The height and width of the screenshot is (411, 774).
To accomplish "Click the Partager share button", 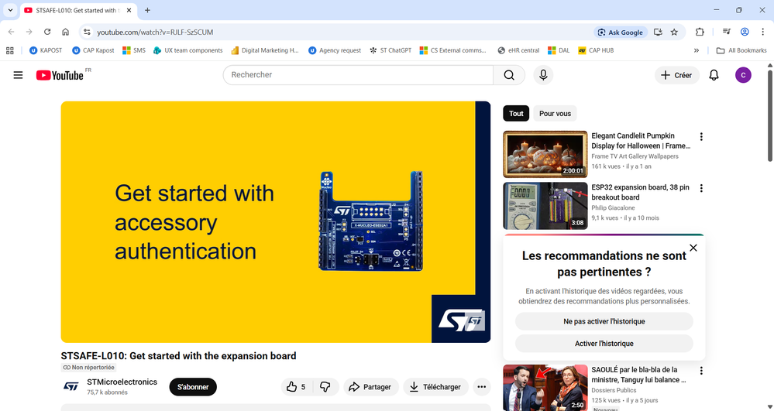I will (x=370, y=387).
